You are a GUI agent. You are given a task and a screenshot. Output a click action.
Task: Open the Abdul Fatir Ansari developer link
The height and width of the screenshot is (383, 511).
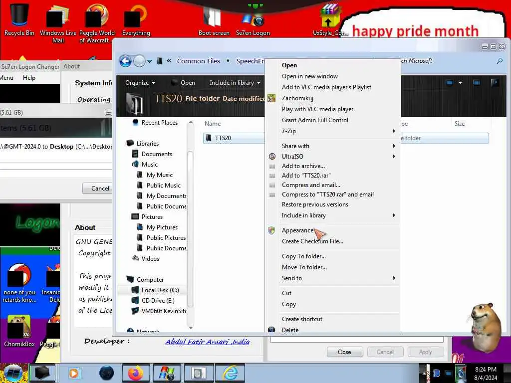(207, 342)
